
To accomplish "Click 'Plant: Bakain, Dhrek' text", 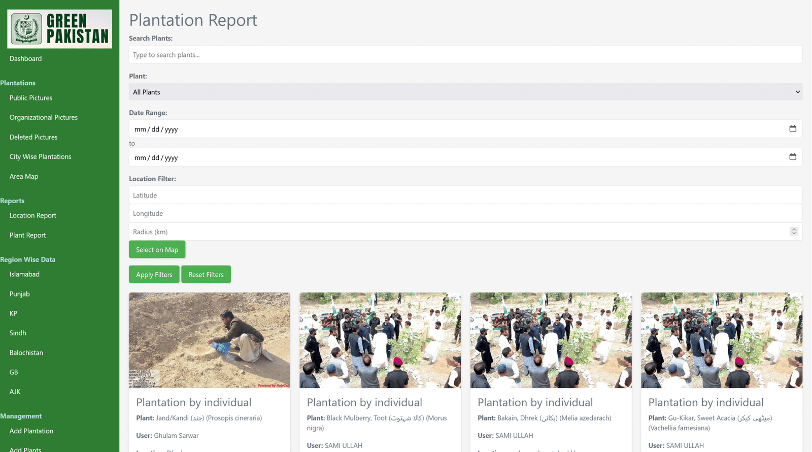I will click(545, 418).
